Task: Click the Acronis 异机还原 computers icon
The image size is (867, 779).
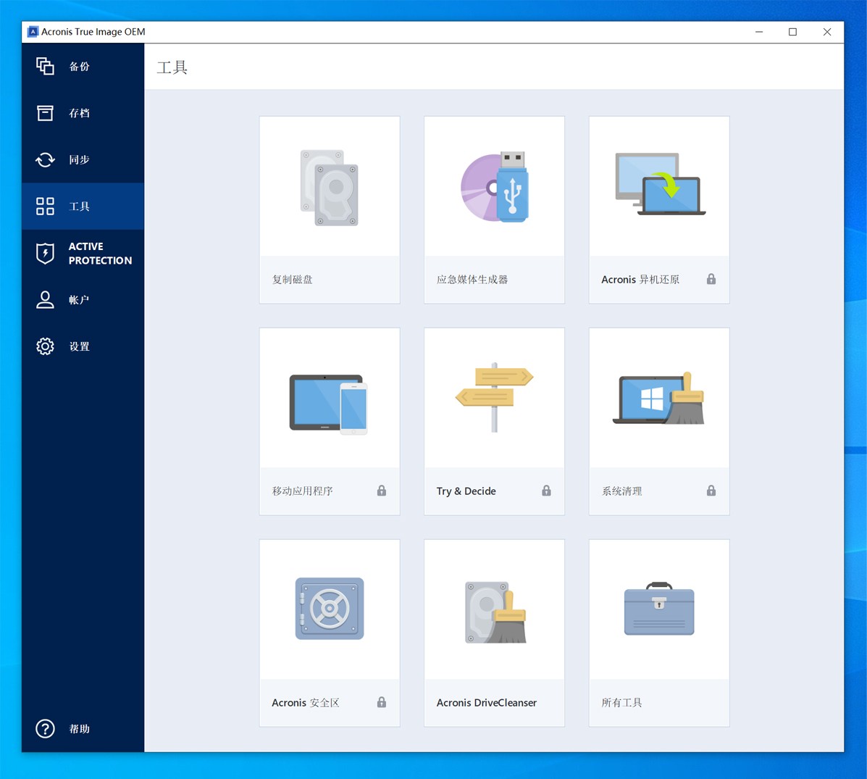Action: (x=659, y=185)
